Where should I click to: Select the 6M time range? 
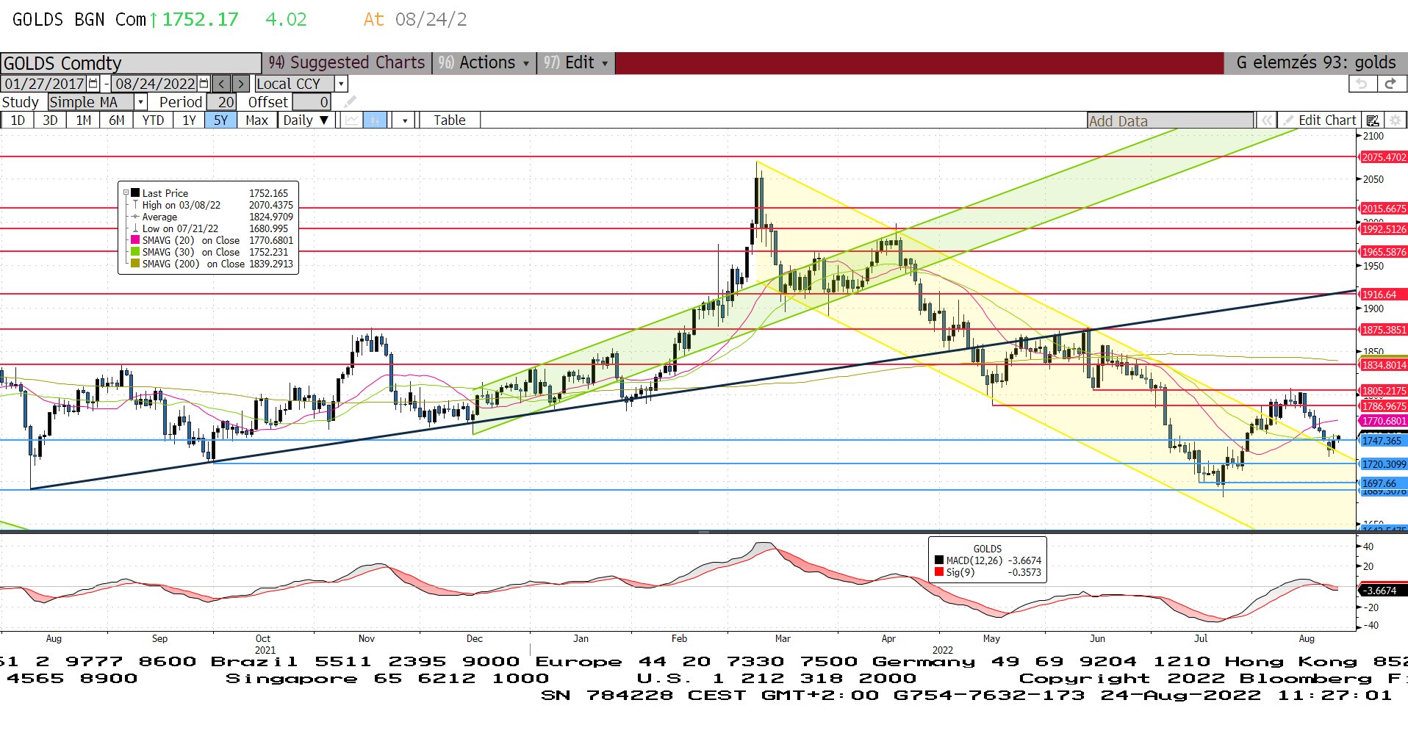click(117, 120)
